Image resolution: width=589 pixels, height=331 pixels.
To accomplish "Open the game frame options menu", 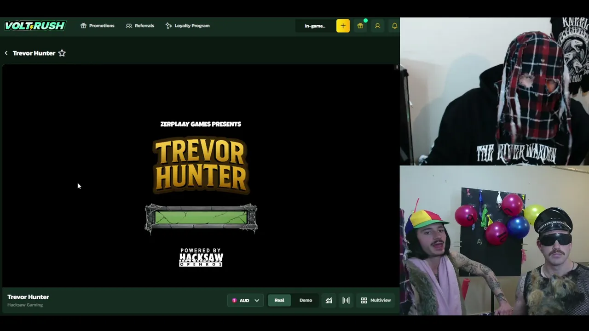I will 397,67.
